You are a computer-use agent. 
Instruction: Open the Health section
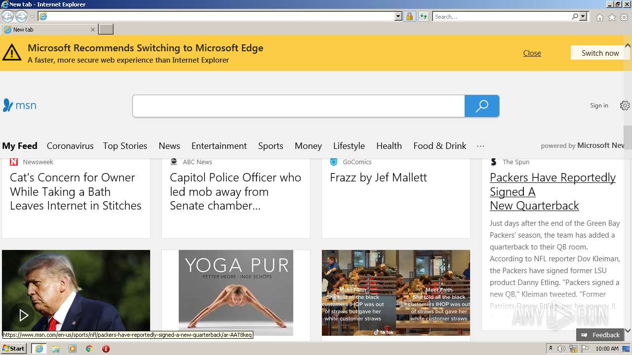tap(389, 146)
